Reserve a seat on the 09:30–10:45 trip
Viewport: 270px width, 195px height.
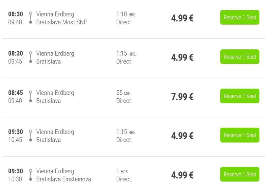pyautogui.click(x=239, y=135)
